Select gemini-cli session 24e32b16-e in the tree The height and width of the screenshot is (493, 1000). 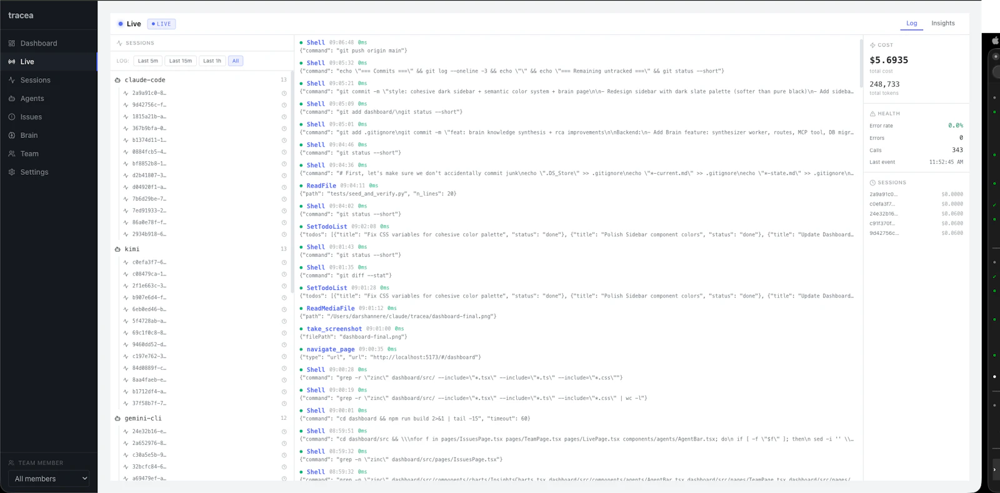click(x=205, y=432)
